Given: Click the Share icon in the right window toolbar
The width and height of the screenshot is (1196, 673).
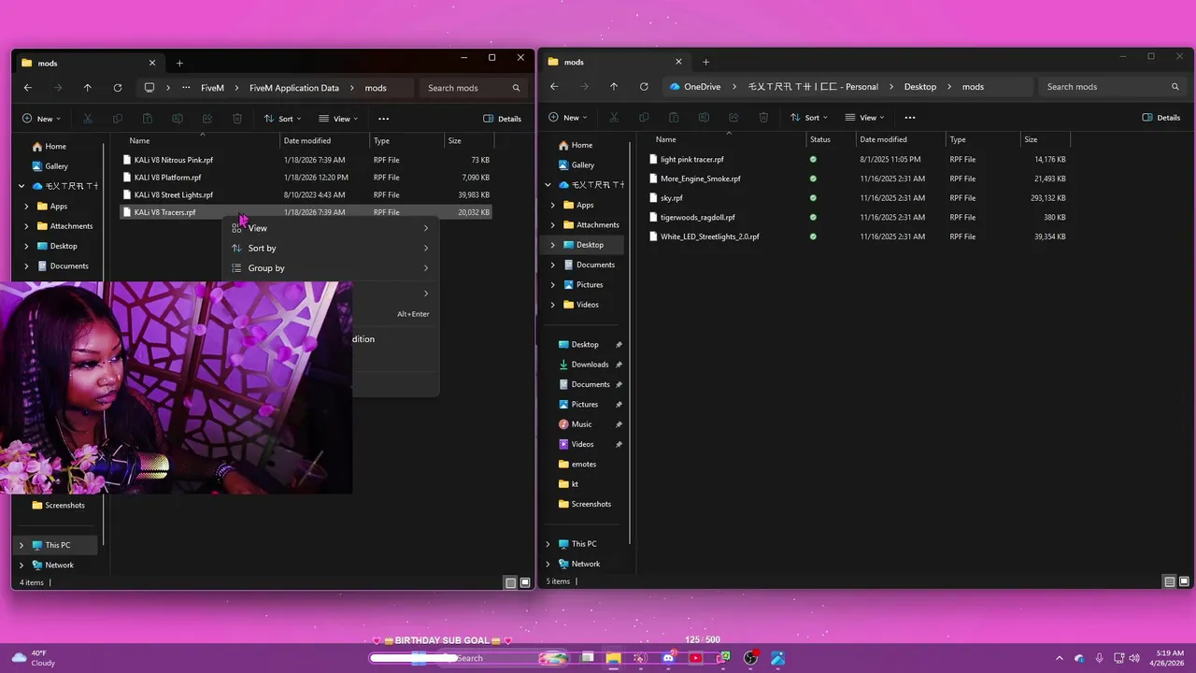Looking at the screenshot, I should 733,118.
